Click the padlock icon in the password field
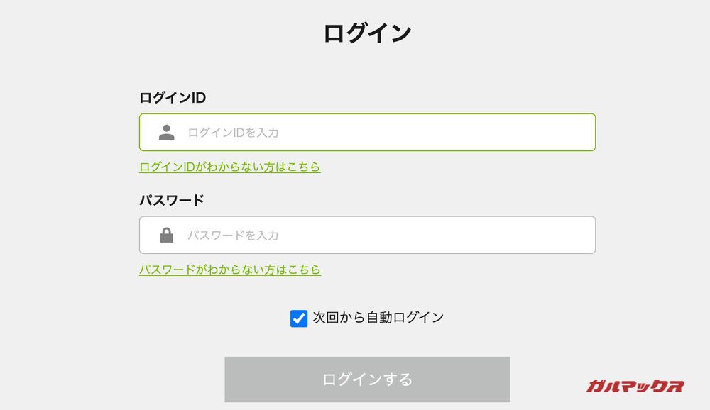This screenshot has width=710, height=410. pyautogui.click(x=165, y=234)
